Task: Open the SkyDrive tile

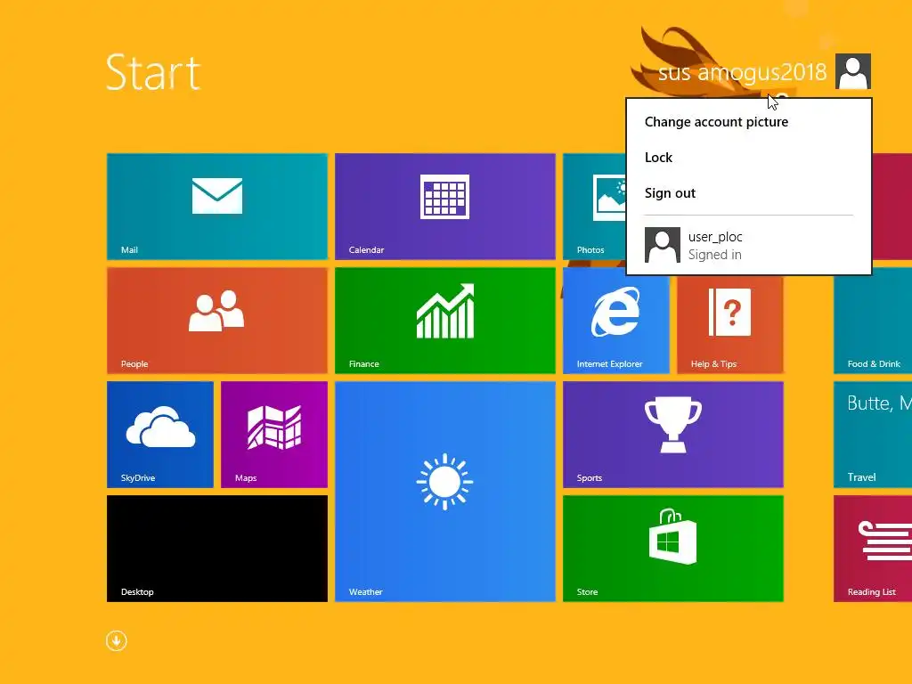Action: 160,435
